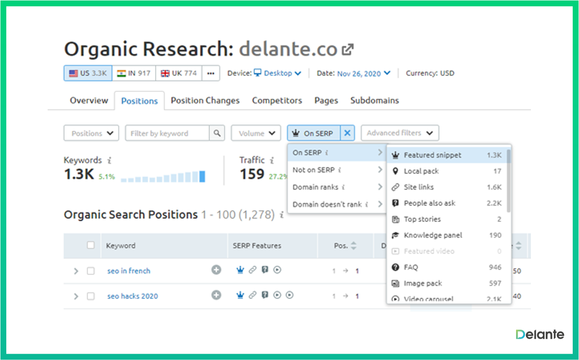Switch to the Positions tab
Screen dimensions: 579x360
(x=139, y=101)
